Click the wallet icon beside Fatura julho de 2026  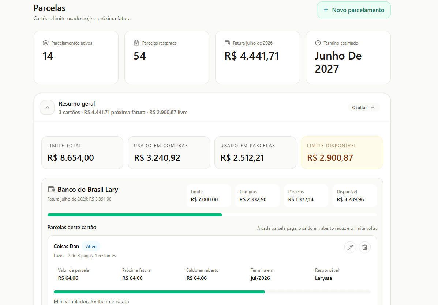(227, 43)
